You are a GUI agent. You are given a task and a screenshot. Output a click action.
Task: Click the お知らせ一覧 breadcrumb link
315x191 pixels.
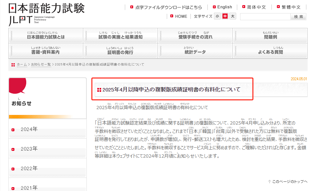pos(41,65)
